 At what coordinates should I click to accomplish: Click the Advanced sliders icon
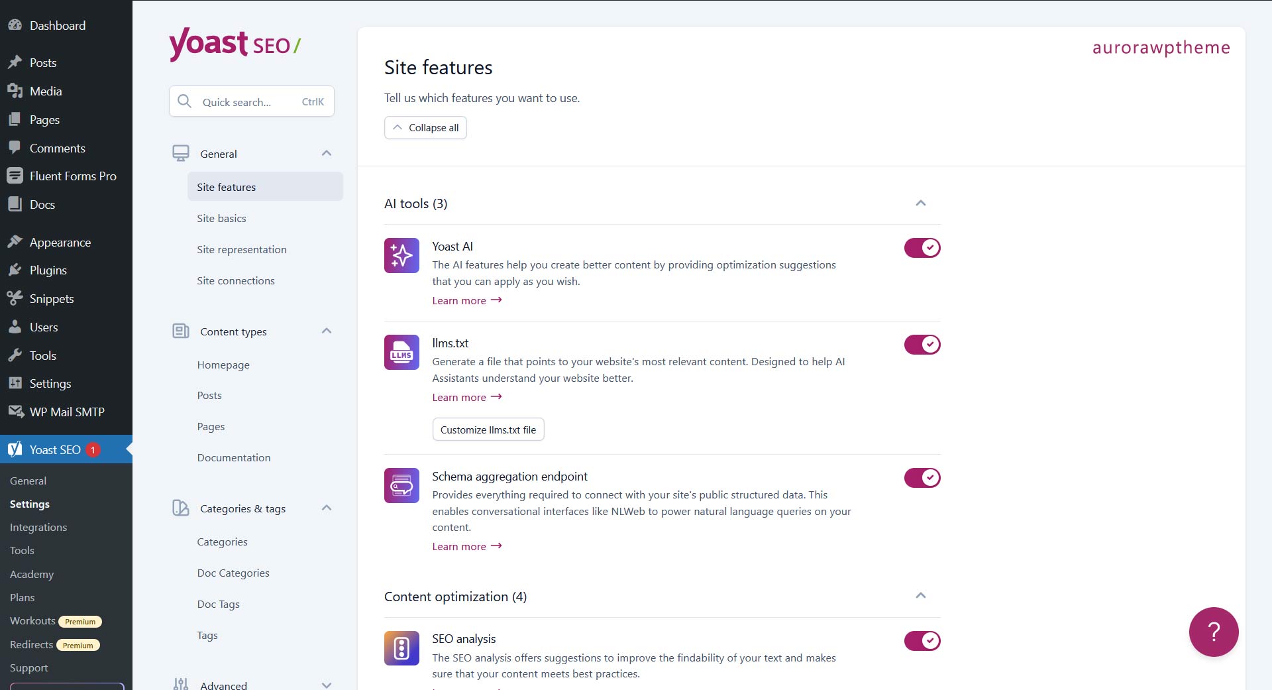point(181,684)
